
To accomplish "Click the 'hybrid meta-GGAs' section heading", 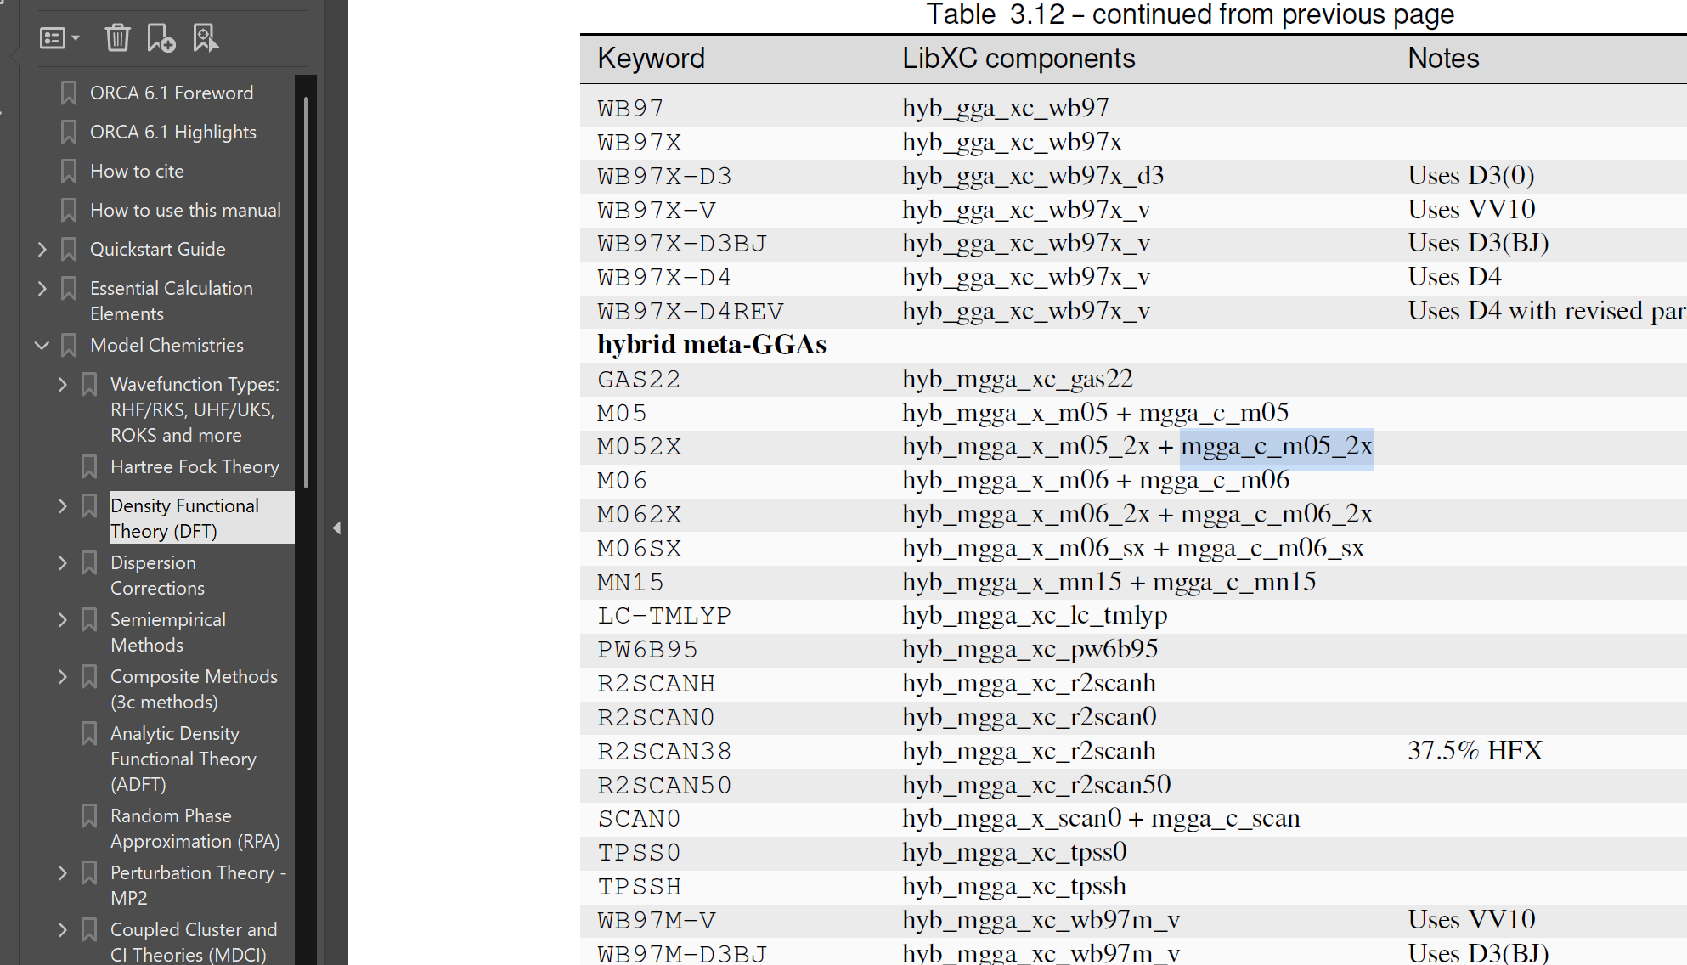I will click(712, 344).
